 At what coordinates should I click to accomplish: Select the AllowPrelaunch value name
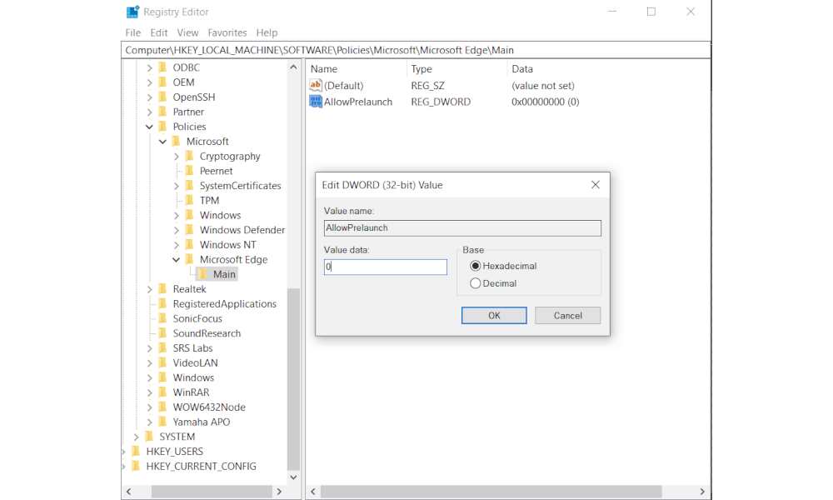pyautogui.click(x=358, y=102)
